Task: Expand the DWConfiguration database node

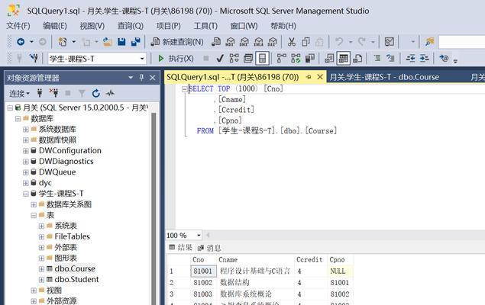Action: 26,151
